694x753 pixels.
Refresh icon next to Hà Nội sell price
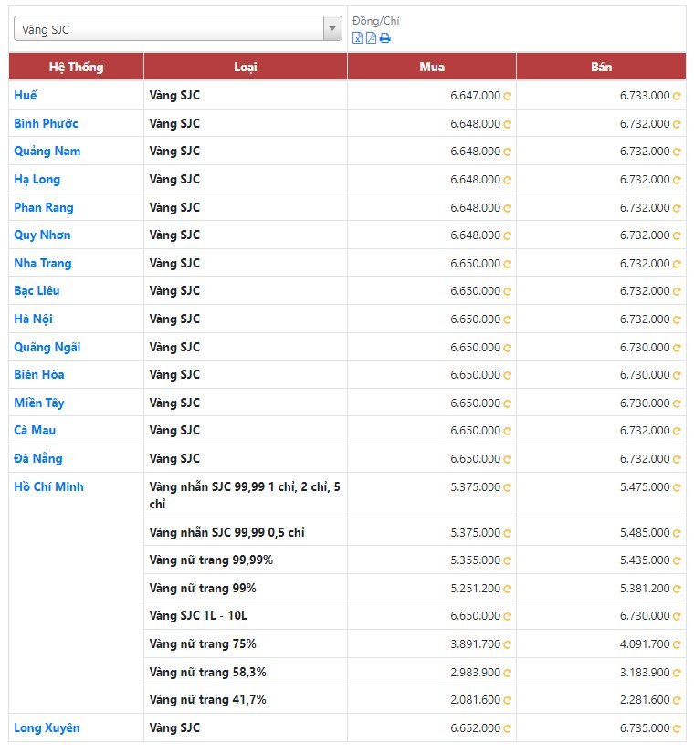point(677,319)
